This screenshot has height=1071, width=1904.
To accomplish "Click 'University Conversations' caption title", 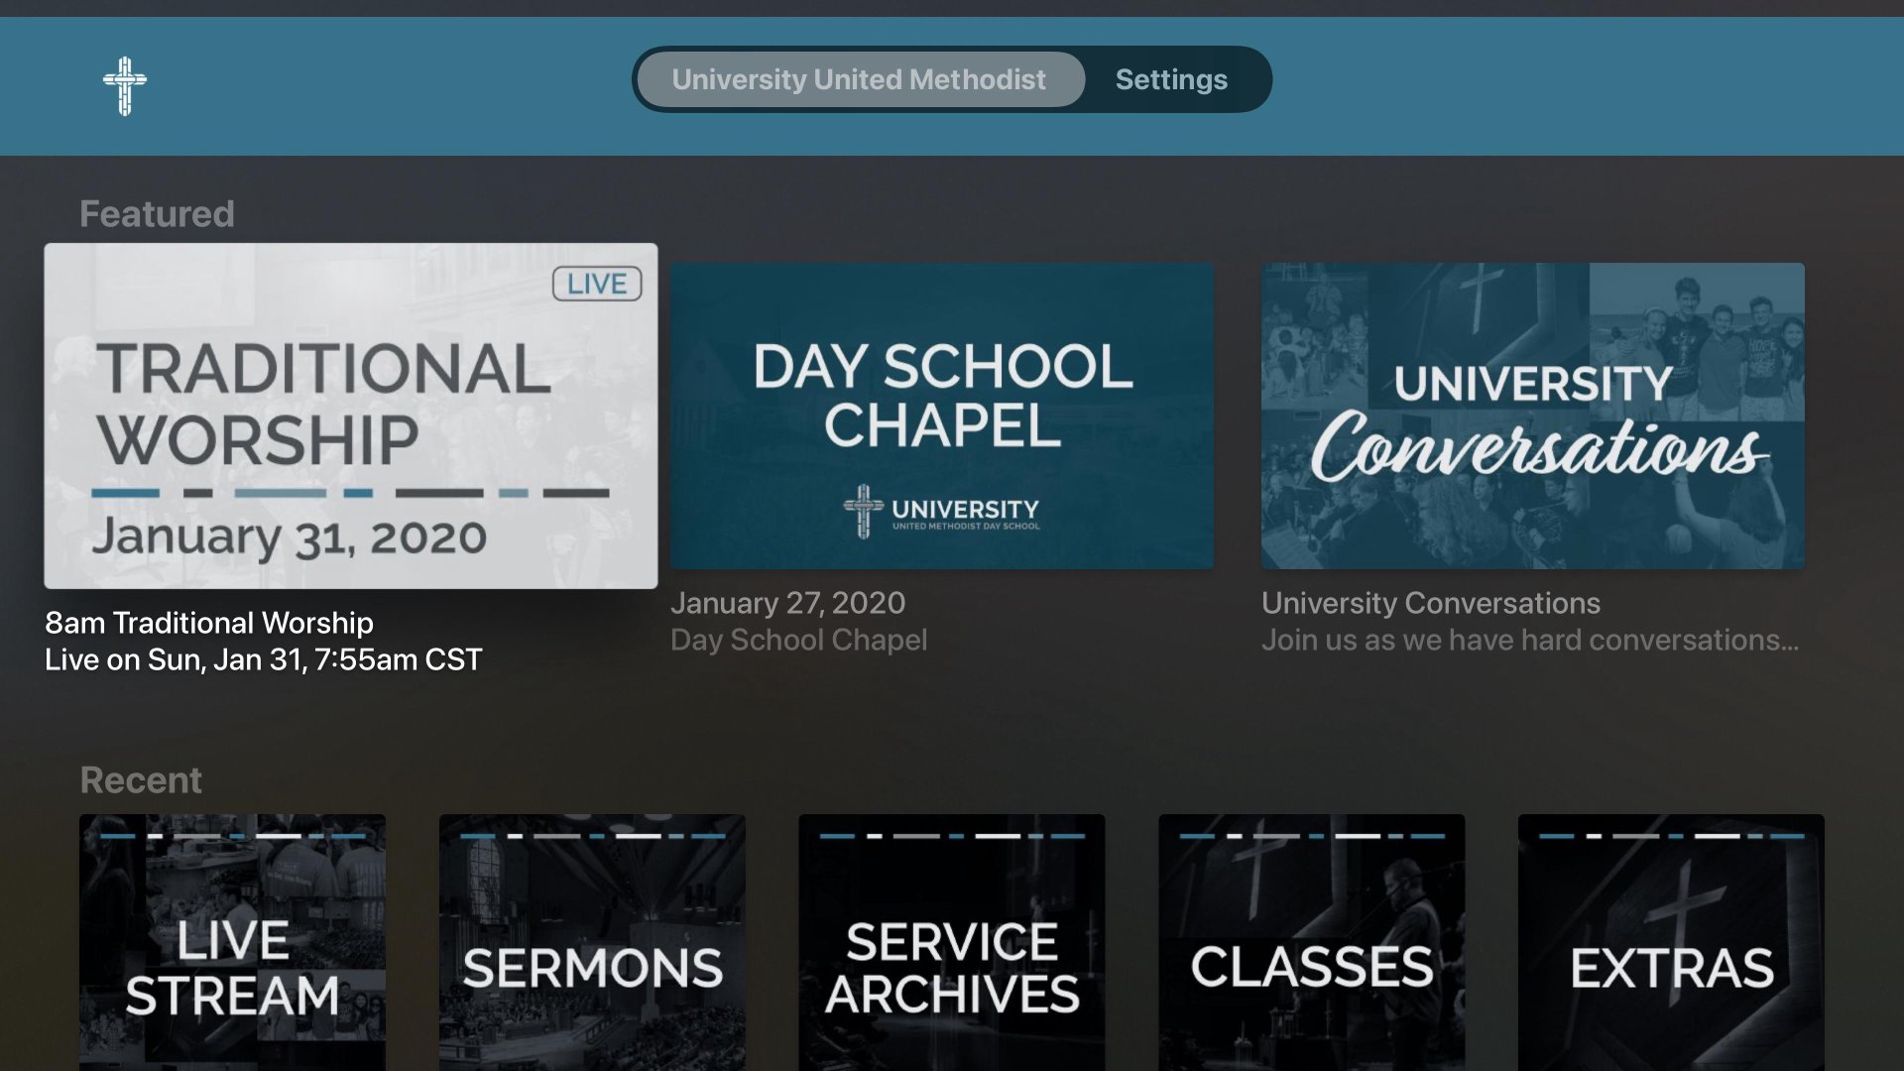I will [1431, 603].
